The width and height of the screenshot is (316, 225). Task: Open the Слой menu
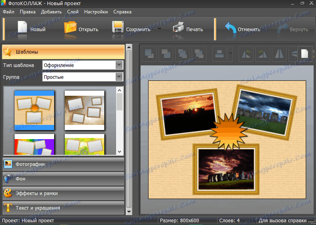point(73,12)
